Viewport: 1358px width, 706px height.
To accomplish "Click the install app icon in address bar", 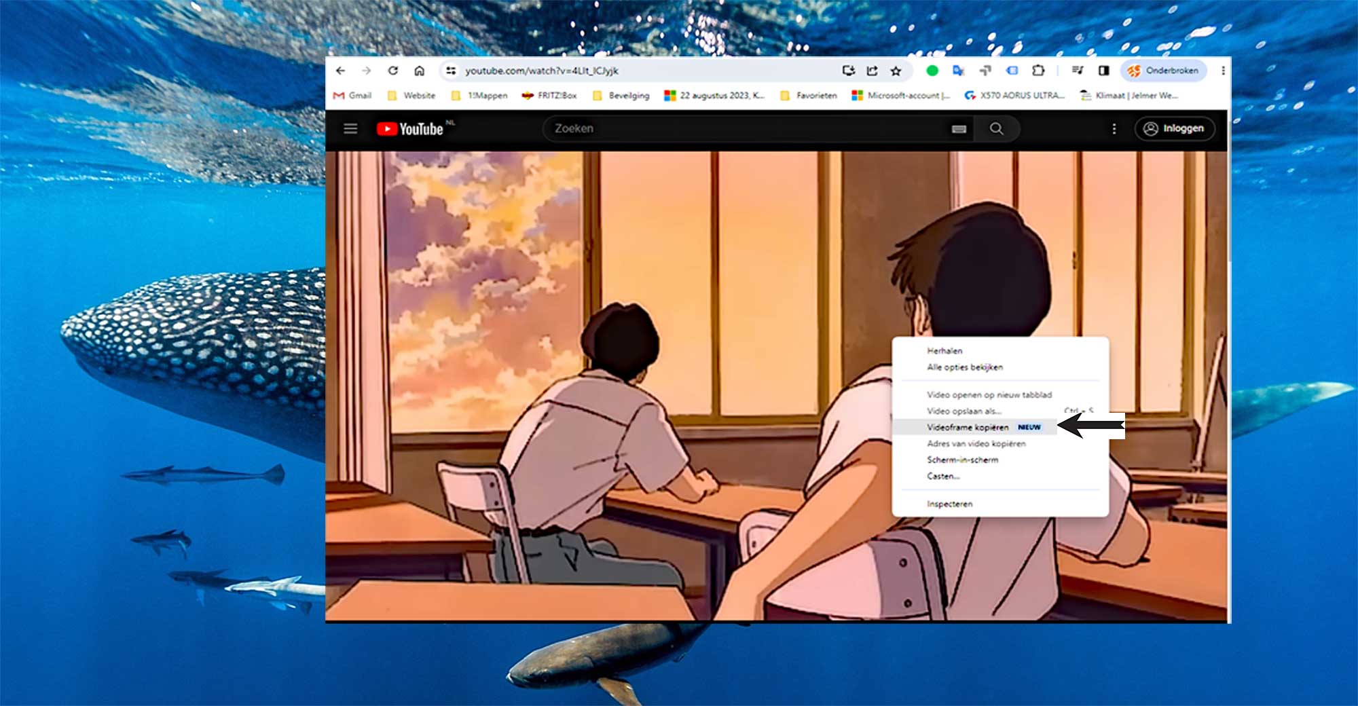I will pos(848,71).
